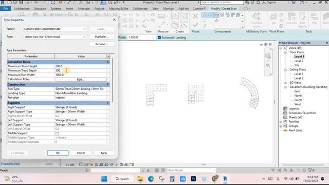The image size is (329, 185).
Task: Open File Explorer from the taskbar
Action: click(x=140, y=179)
